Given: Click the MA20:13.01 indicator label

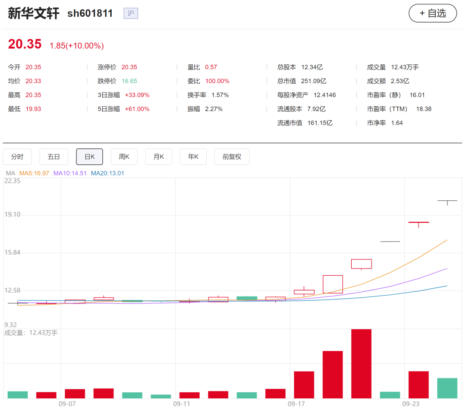Looking at the screenshot, I should pyautogui.click(x=107, y=173).
